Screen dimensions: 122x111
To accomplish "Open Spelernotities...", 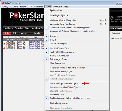I will click(x=77, y=11).
